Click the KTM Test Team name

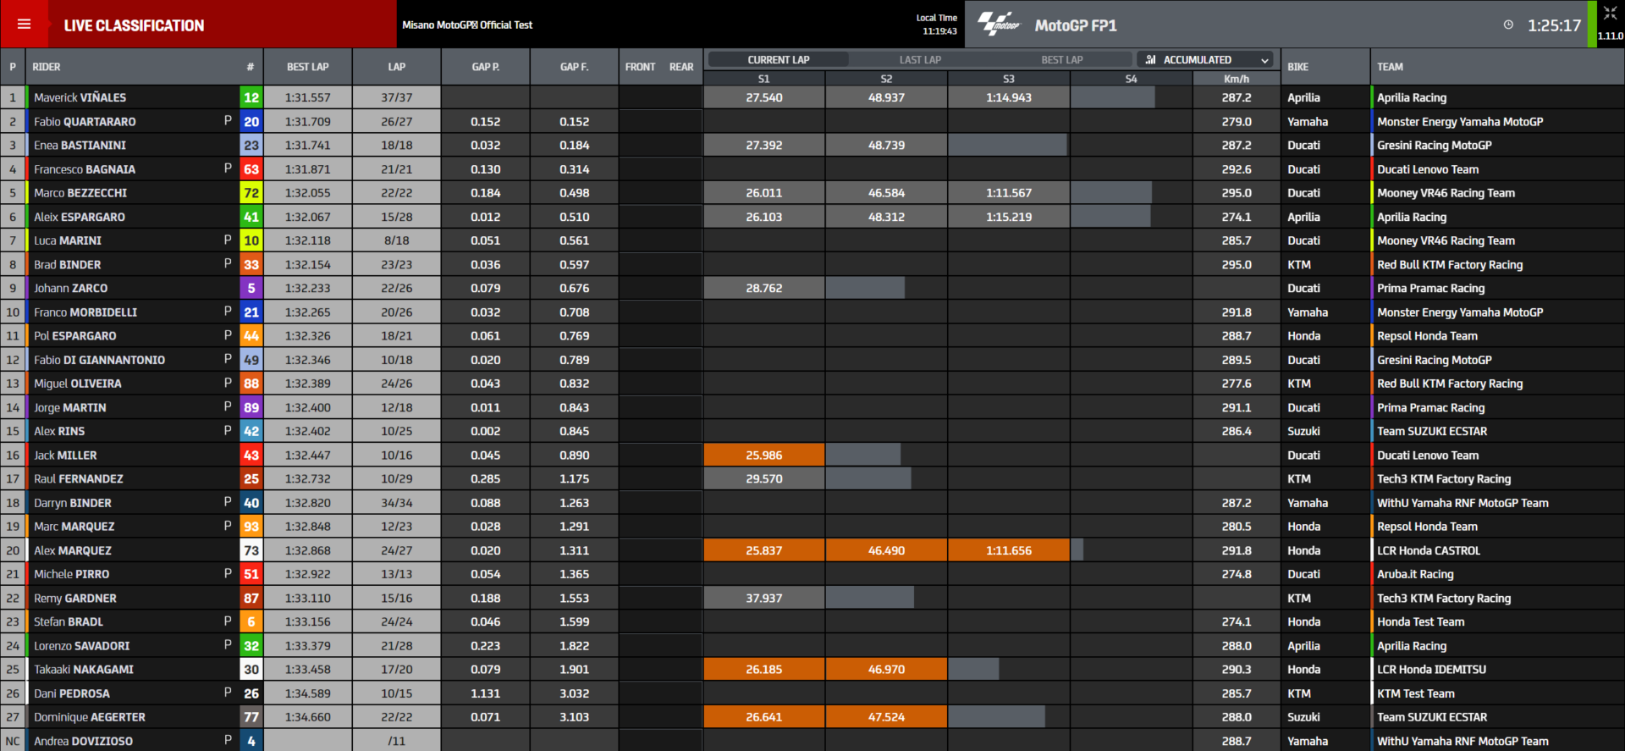(x=1416, y=693)
